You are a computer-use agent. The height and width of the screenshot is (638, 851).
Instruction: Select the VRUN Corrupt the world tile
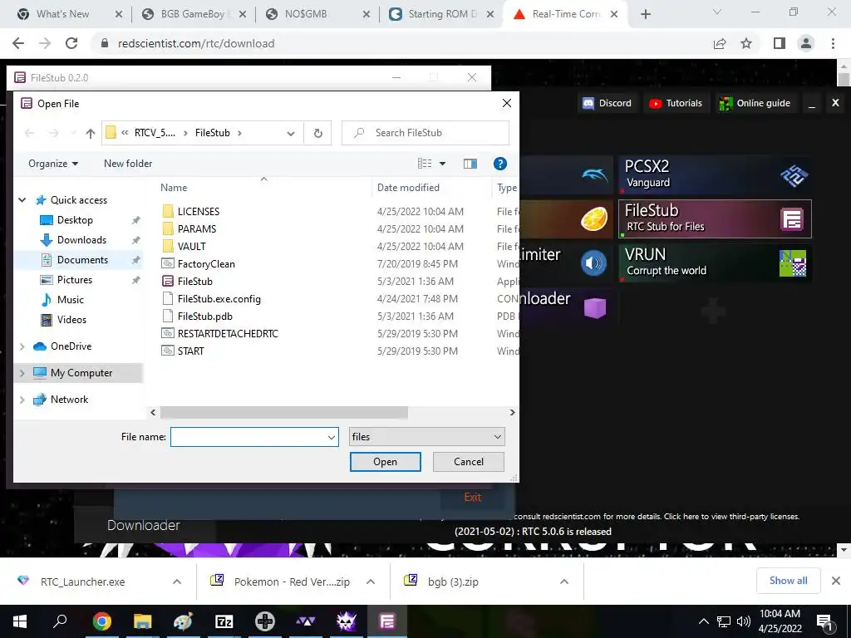pyautogui.click(x=716, y=263)
